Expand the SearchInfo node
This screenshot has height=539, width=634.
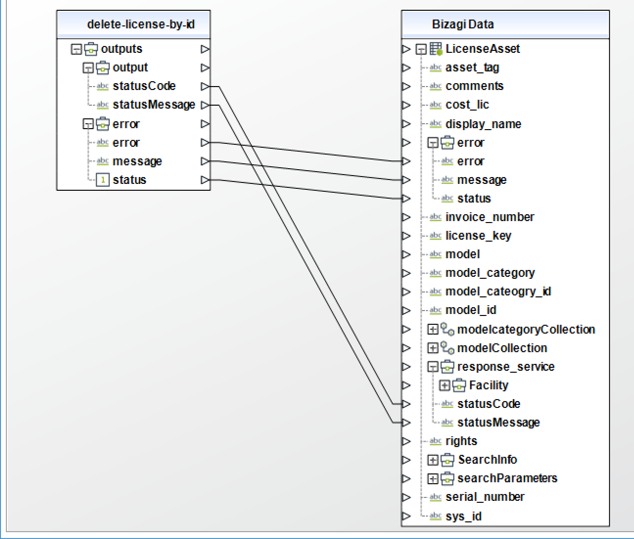[x=432, y=460]
